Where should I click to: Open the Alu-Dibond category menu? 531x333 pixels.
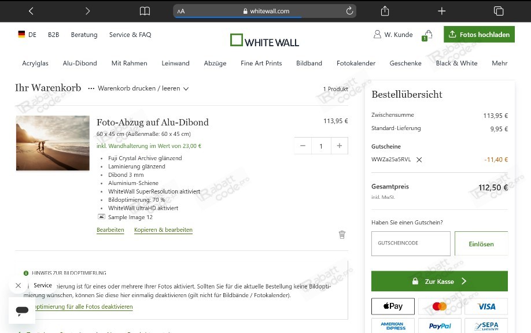coord(80,63)
